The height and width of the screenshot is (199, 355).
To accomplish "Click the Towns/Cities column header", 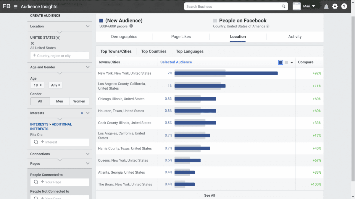I will point(109,62).
